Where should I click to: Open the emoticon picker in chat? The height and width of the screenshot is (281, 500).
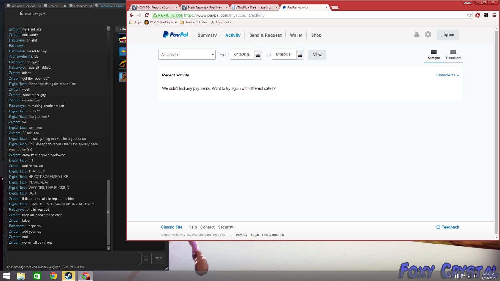(146, 258)
